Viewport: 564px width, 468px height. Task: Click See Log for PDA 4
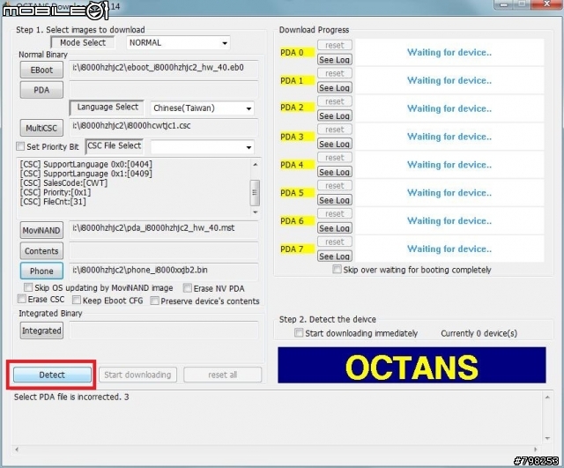click(335, 172)
